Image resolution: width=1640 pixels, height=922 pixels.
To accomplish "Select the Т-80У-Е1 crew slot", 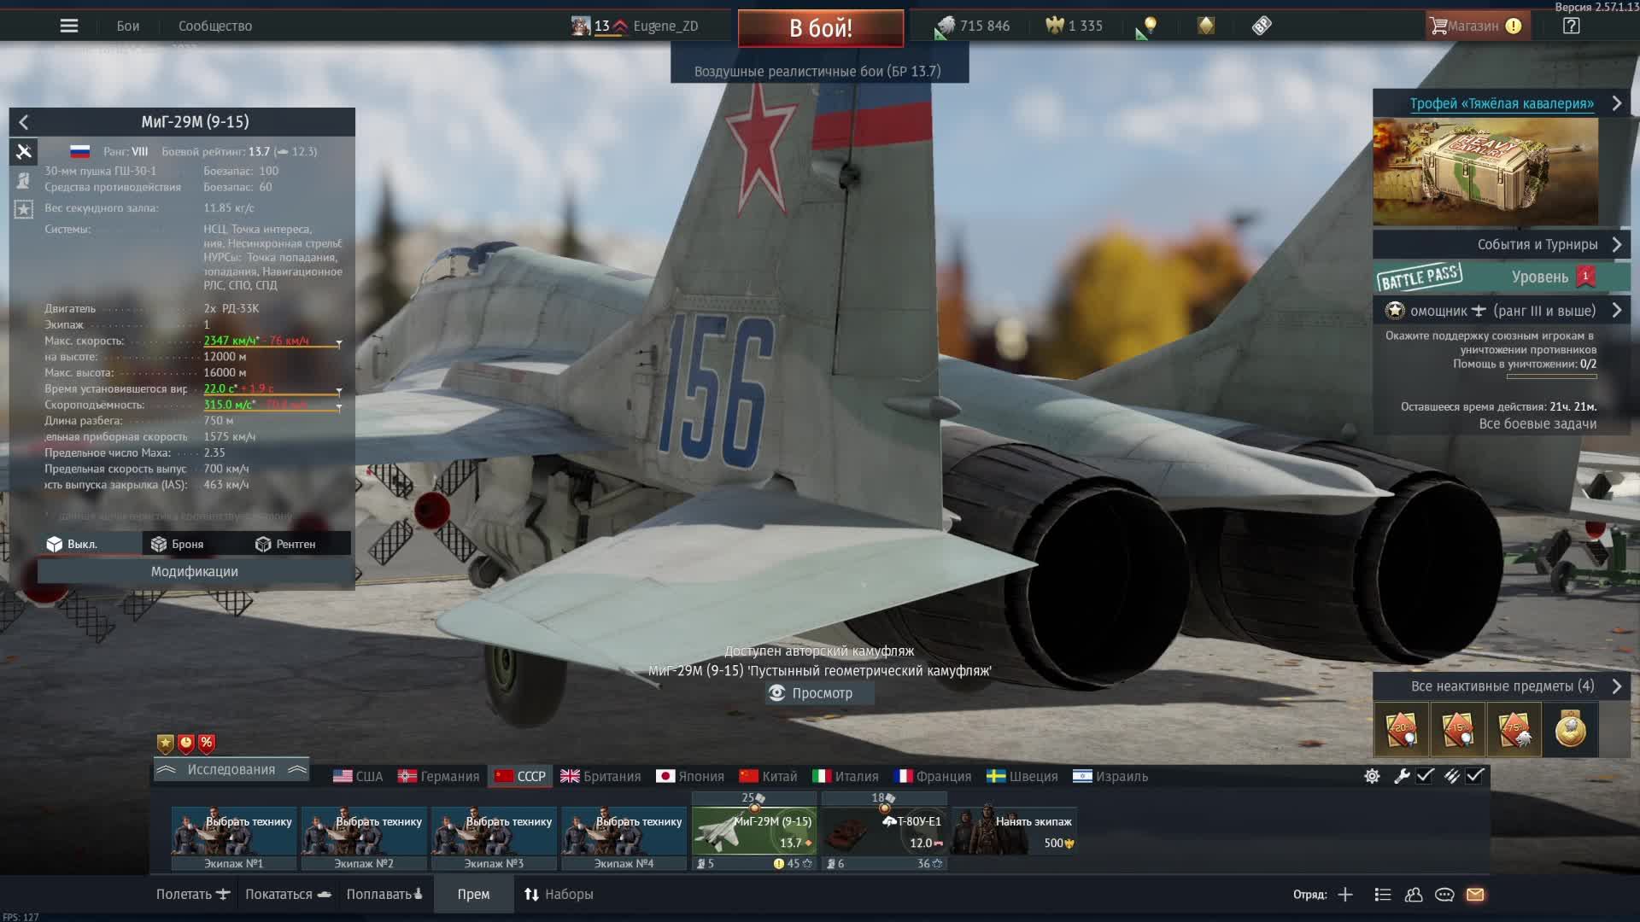I will 884,831.
